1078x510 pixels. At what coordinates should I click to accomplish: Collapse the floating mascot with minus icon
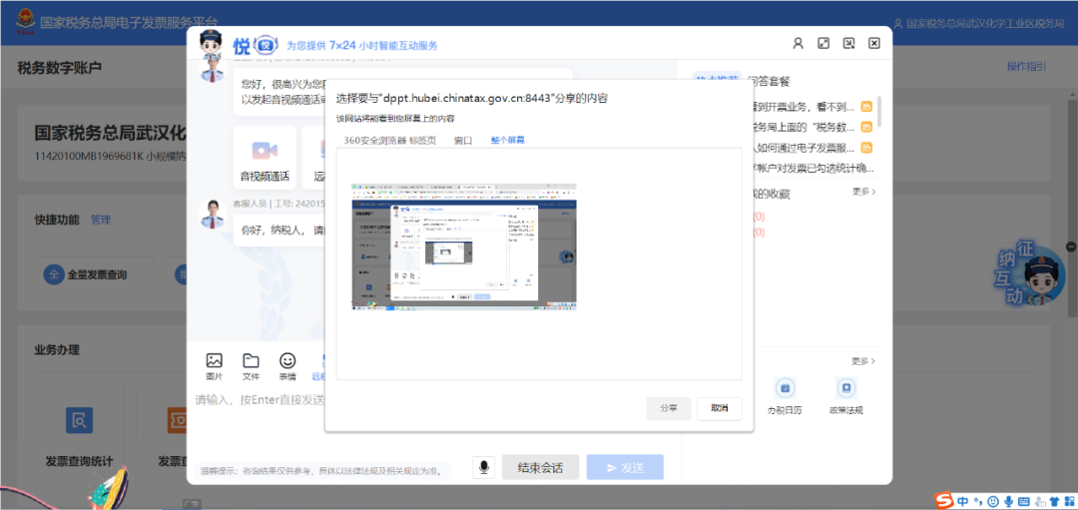pyautogui.click(x=1071, y=247)
